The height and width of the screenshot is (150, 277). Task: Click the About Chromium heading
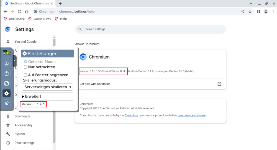pos(87,44)
